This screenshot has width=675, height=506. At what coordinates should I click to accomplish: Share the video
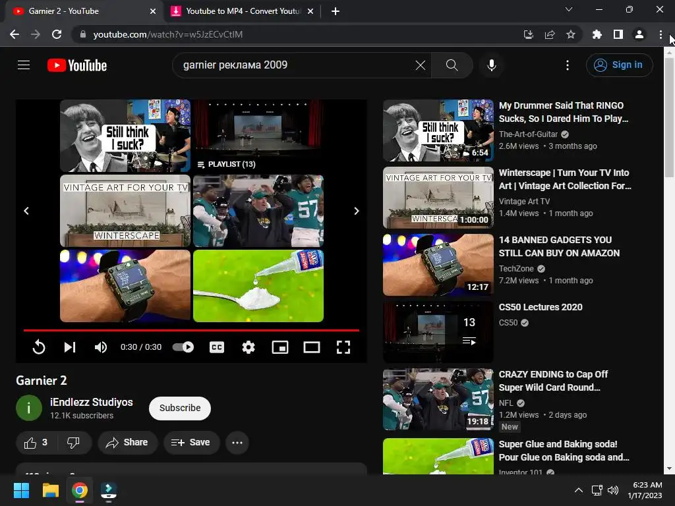(127, 442)
